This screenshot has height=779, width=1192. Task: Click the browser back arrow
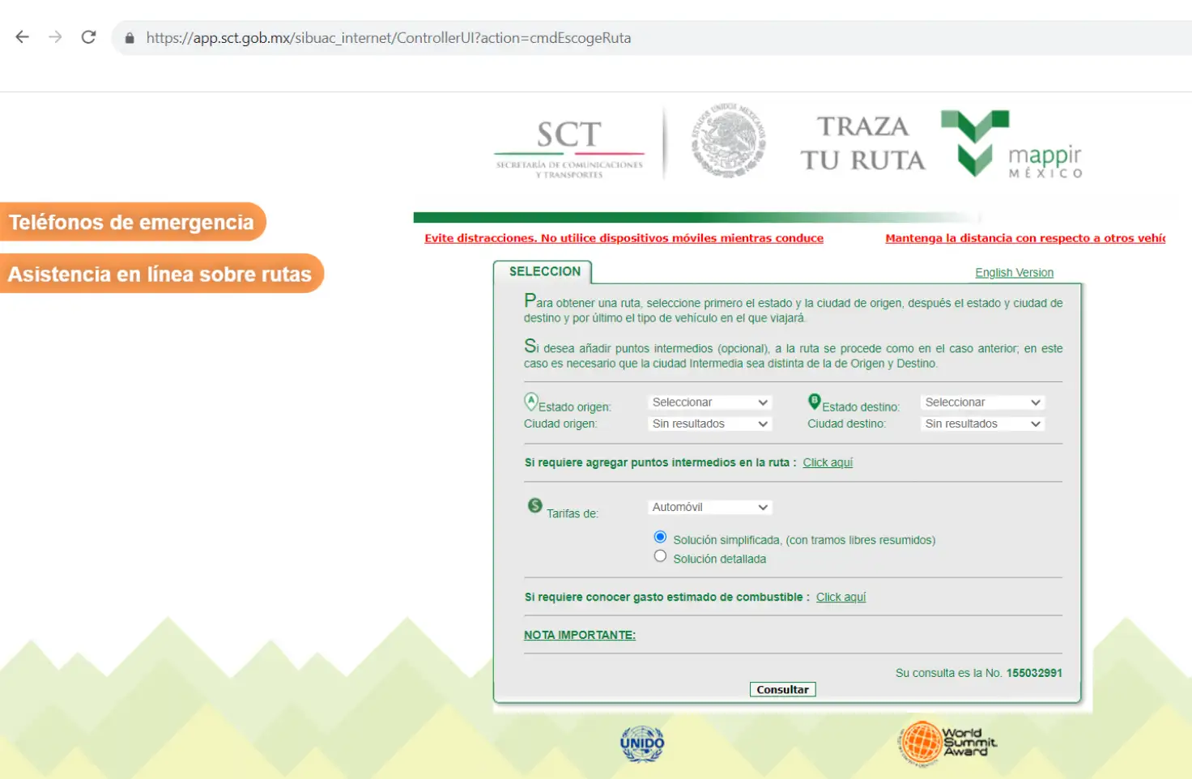[21, 36]
